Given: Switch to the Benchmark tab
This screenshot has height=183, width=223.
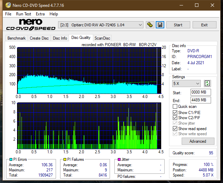Looking at the screenshot, I should coord(17,38).
